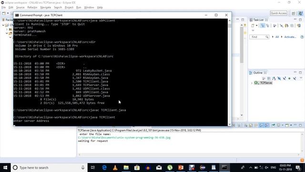Click Outline Collapse All icon
This screenshot has height=172, width=305.
(x=269, y=78)
